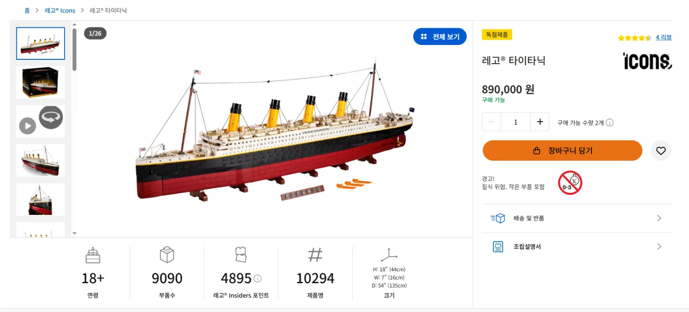Image resolution: width=689 pixels, height=312 pixels.
Task: Click the star rating display
Action: (x=634, y=38)
